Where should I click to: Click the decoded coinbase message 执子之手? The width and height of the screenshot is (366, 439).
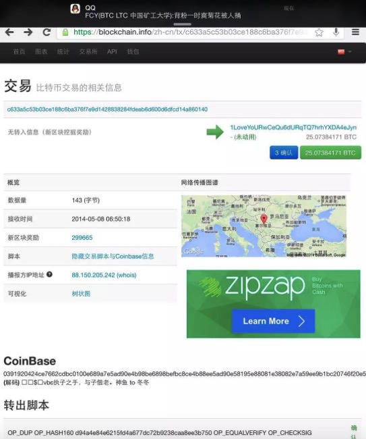pos(102,382)
